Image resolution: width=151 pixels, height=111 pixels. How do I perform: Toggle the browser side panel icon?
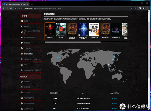[x=140, y=8]
